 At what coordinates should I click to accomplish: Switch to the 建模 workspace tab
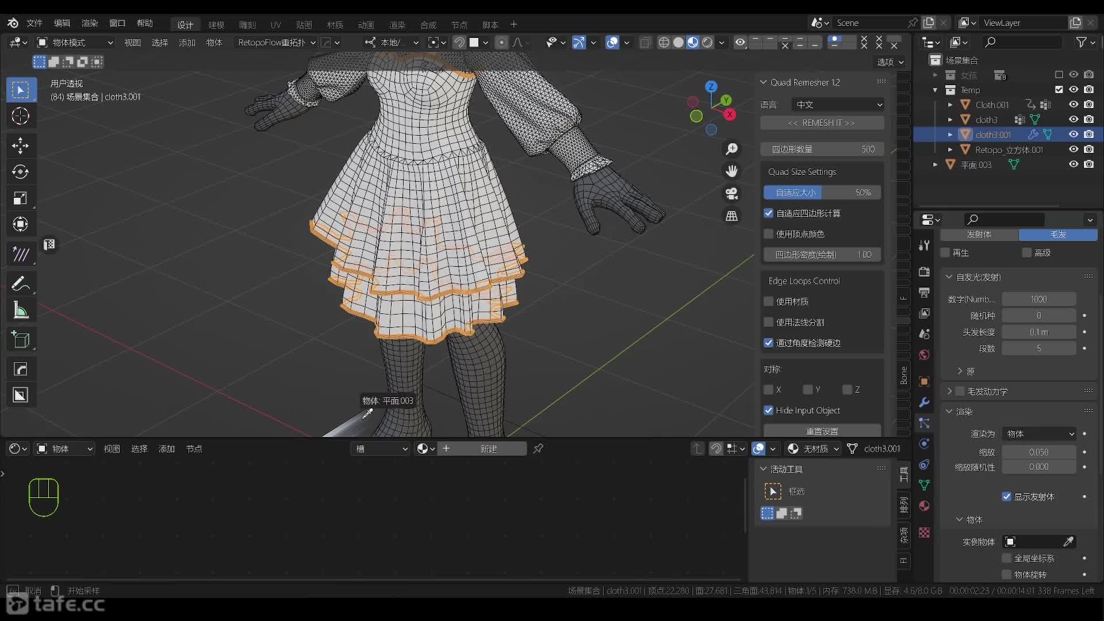216,25
